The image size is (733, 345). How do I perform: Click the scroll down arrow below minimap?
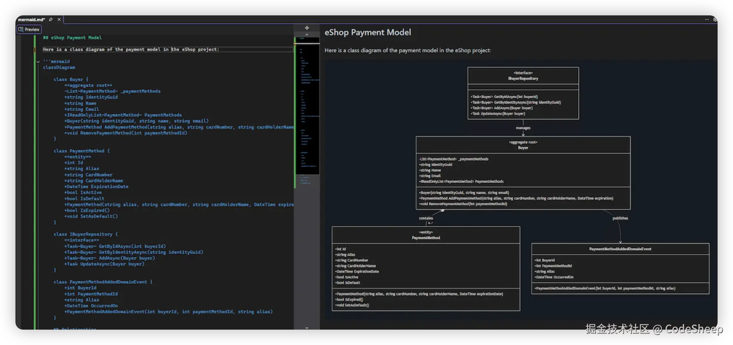(x=307, y=328)
